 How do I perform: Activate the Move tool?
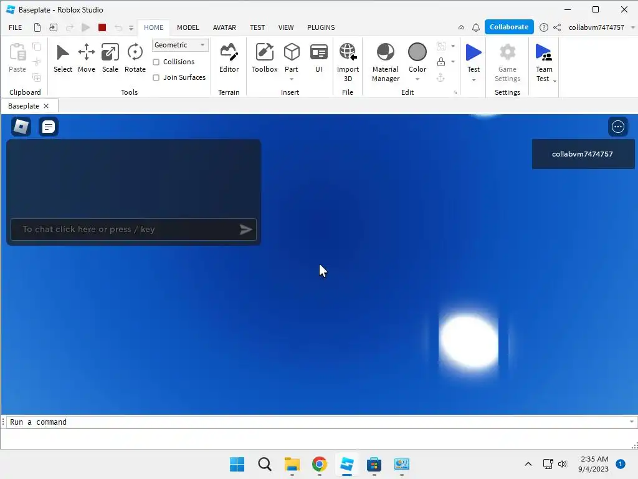pyautogui.click(x=86, y=58)
